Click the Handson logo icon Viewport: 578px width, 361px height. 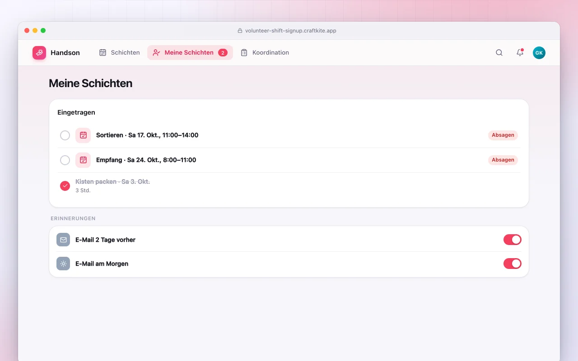(x=39, y=53)
